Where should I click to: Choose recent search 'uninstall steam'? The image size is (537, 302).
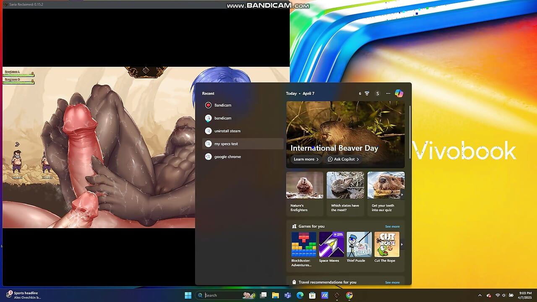point(242,131)
